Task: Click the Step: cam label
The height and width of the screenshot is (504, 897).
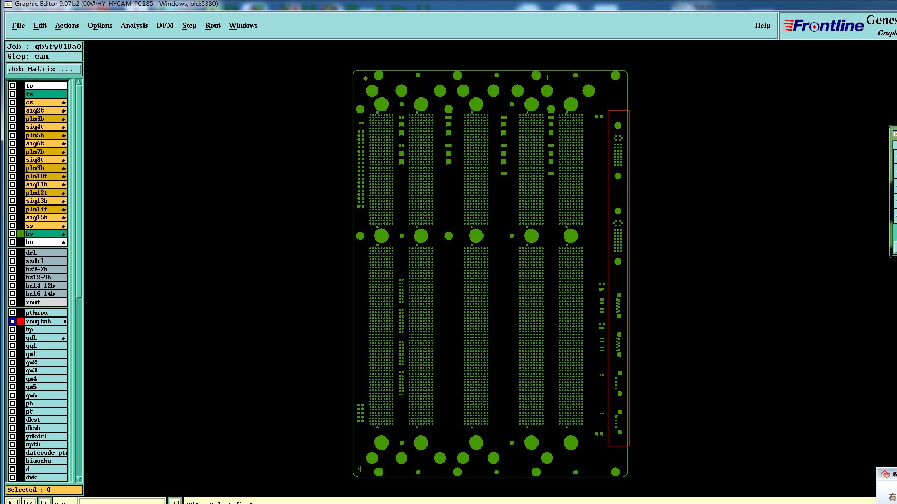Action: tap(44, 57)
